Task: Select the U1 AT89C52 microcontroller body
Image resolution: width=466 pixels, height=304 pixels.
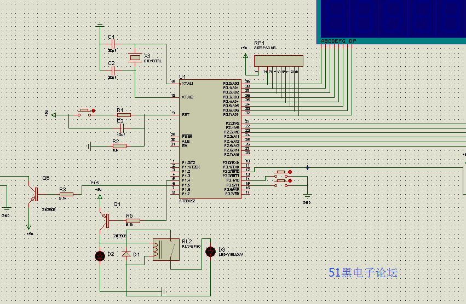Action: [x=210, y=139]
